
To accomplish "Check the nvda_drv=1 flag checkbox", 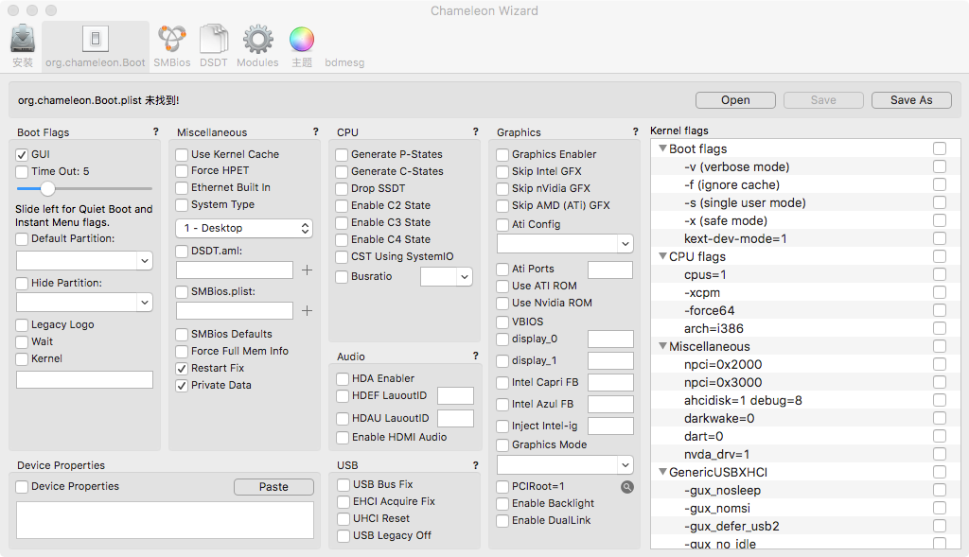I will [940, 453].
